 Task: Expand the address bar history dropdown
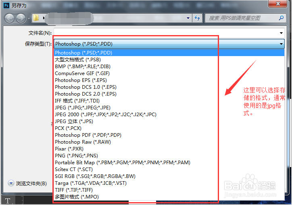(188, 18)
